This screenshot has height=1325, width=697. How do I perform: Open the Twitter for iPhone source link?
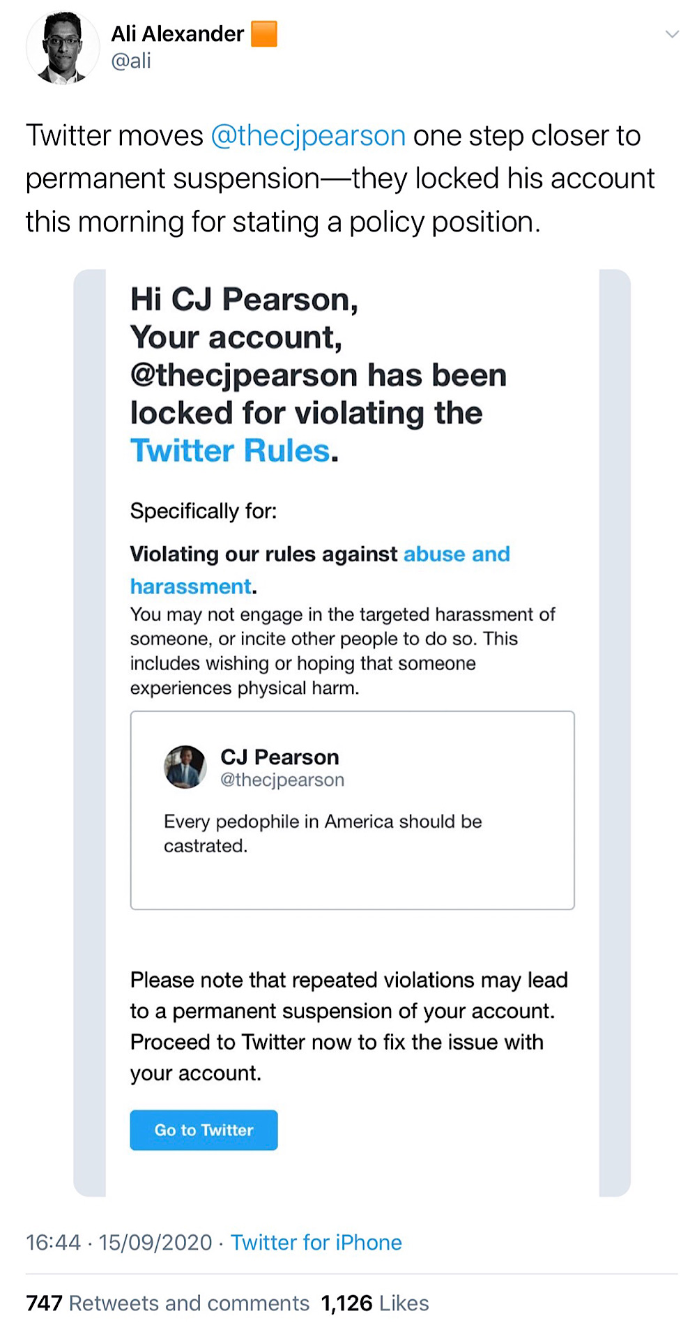point(316,1242)
